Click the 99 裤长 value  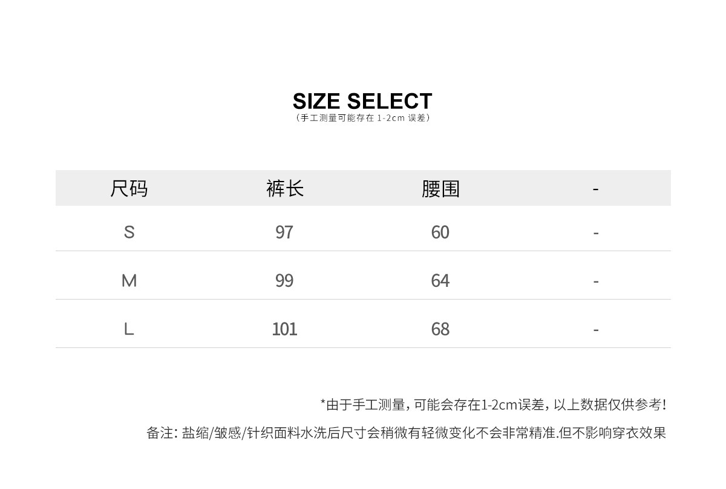[x=284, y=280]
